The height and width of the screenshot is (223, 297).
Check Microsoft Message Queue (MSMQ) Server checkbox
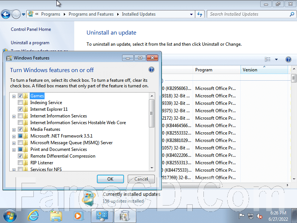click(x=20, y=143)
